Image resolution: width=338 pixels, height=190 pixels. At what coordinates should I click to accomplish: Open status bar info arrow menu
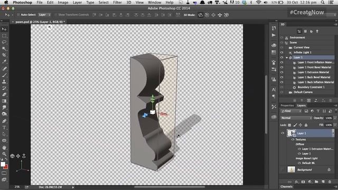pos(73,187)
